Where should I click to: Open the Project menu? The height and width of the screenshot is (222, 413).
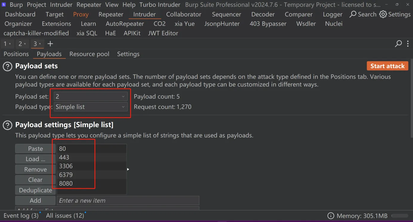(36, 5)
